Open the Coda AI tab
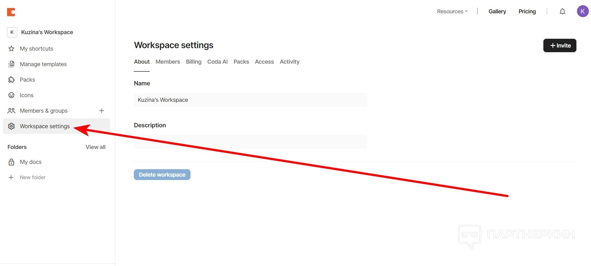 218,62
